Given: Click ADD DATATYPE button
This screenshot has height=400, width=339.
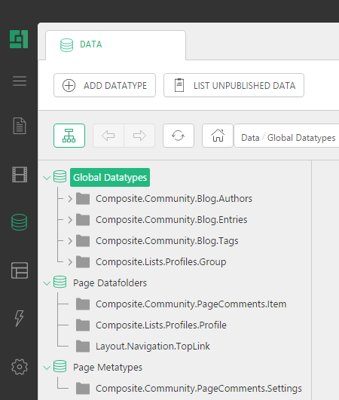Looking at the screenshot, I should tap(105, 85).
